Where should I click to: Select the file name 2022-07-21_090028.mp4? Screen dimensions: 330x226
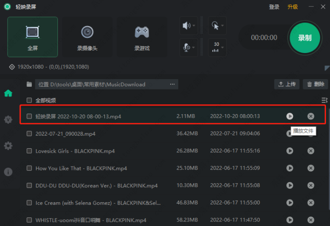(66, 134)
